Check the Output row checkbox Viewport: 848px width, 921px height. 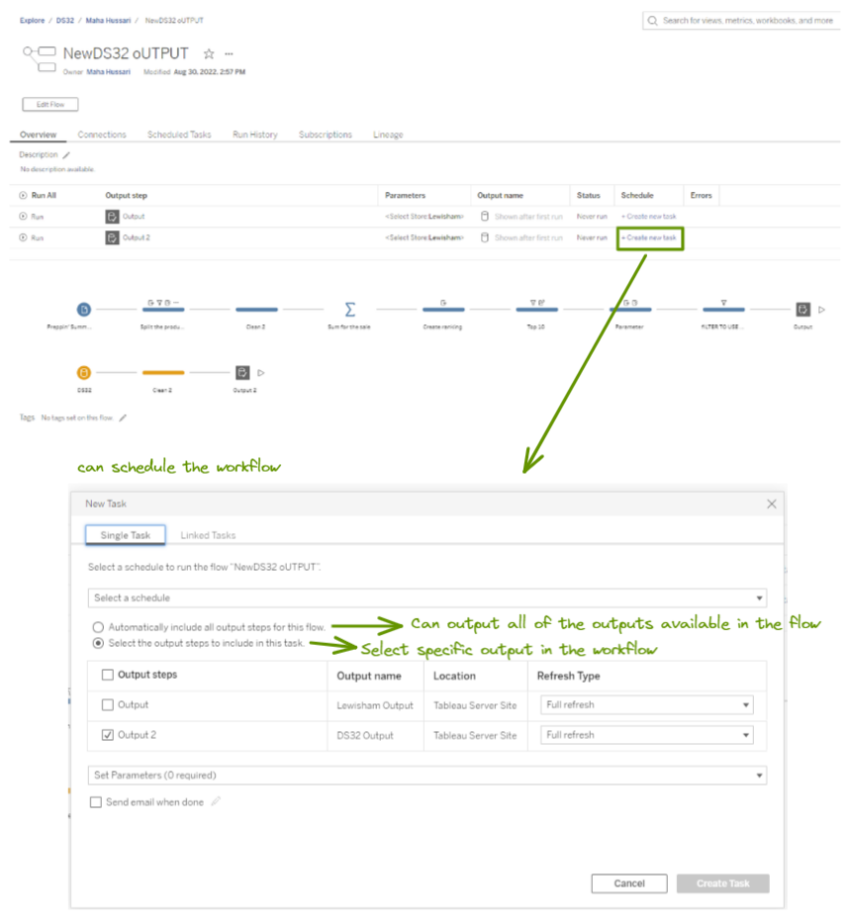pos(108,704)
